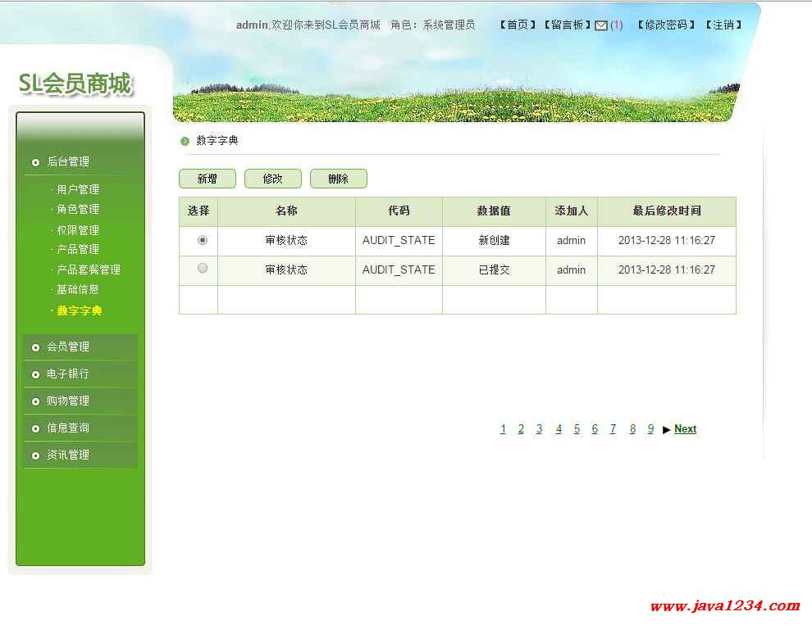
Task: Click the green bullet beside 数字字典 heading
Action: 185,141
